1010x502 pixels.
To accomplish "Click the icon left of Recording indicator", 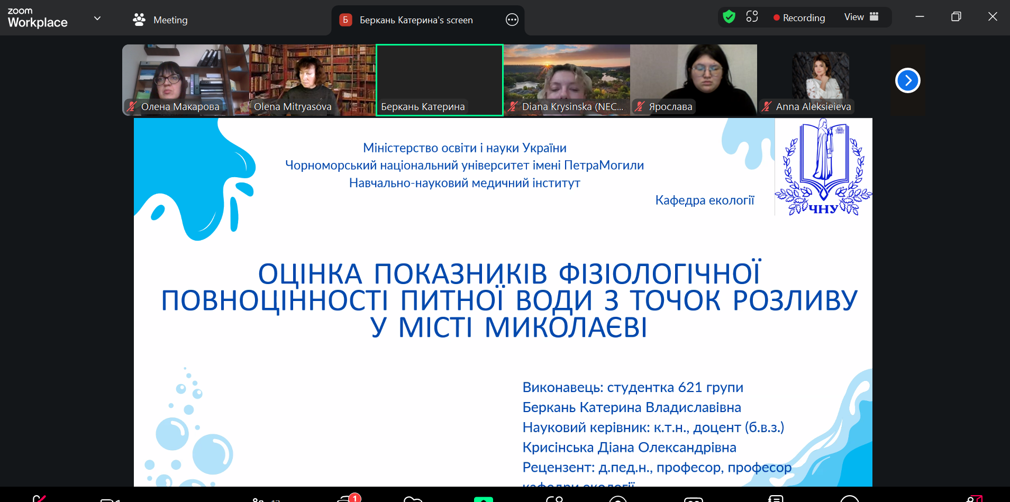I will tap(752, 17).
